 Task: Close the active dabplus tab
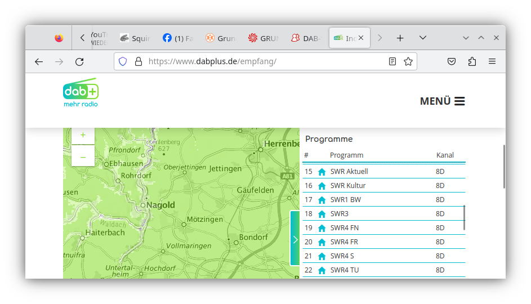(x=361, y=38)
